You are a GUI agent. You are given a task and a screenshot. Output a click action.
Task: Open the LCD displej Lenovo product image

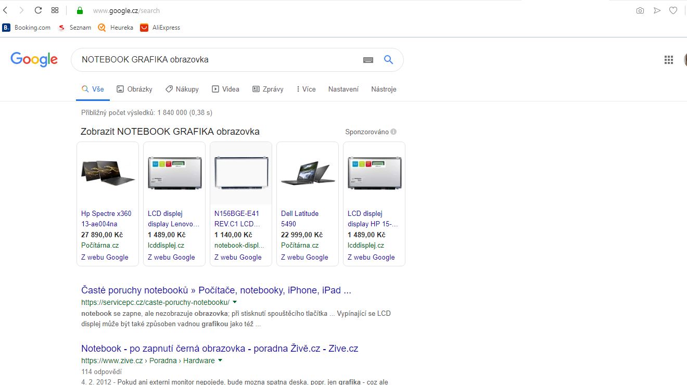point(174,173)
